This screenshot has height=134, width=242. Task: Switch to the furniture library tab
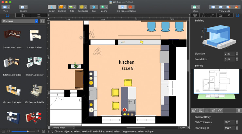click(x=8, y=15)
